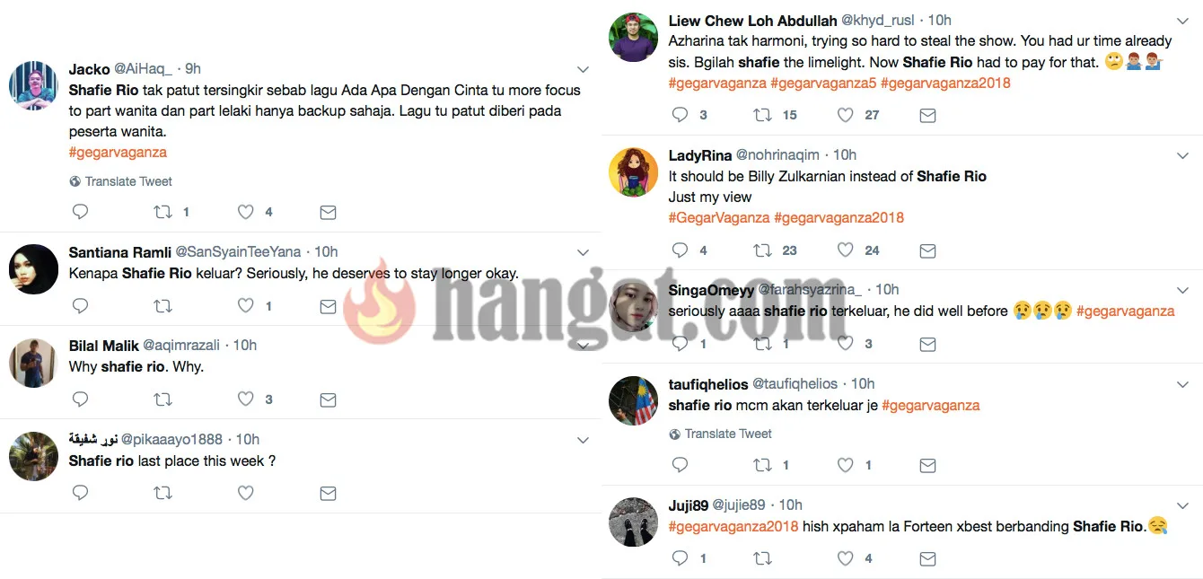1203x579 pixels.
Task: Like Juji89's tweet with heart icon
Action: point(845,558)
